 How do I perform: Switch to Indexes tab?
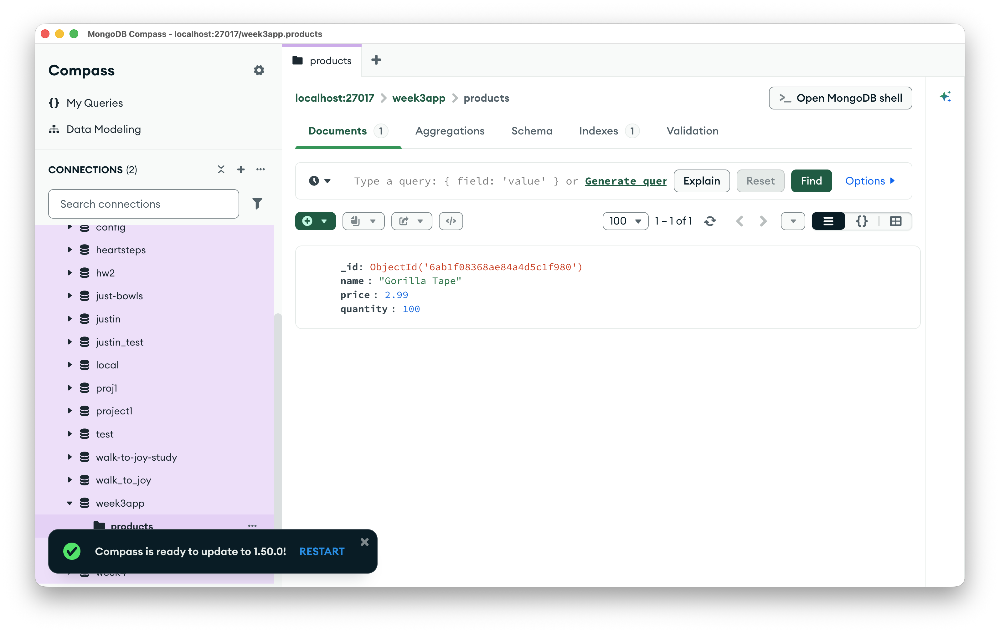tap(609, 131)
